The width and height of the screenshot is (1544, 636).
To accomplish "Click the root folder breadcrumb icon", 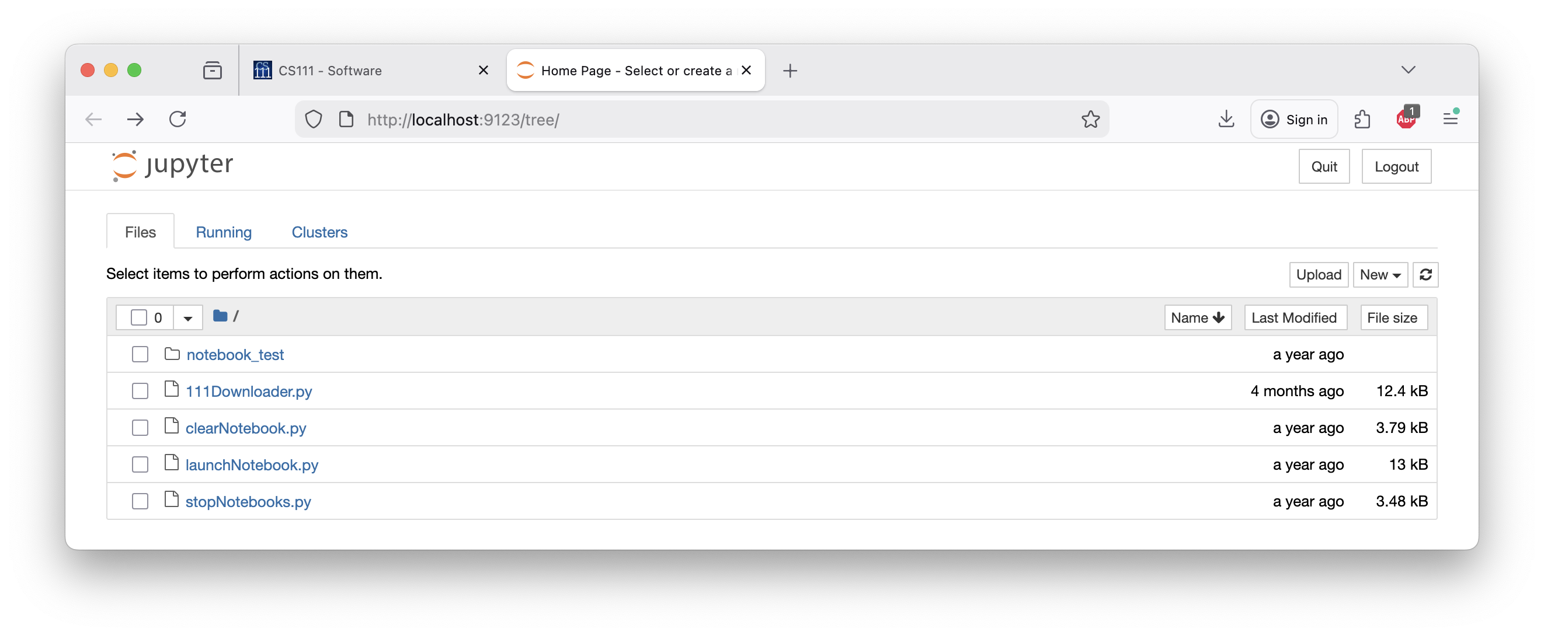I will (x=220, y=316).
